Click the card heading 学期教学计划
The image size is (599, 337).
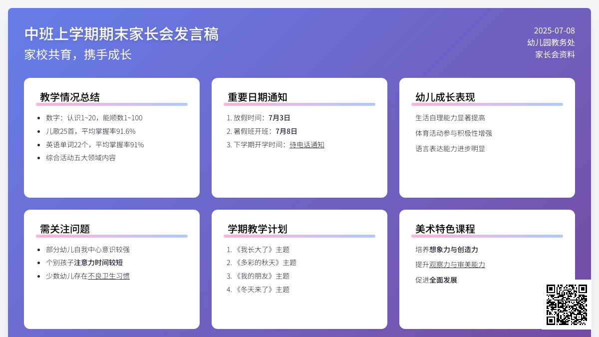click(258, 229)
